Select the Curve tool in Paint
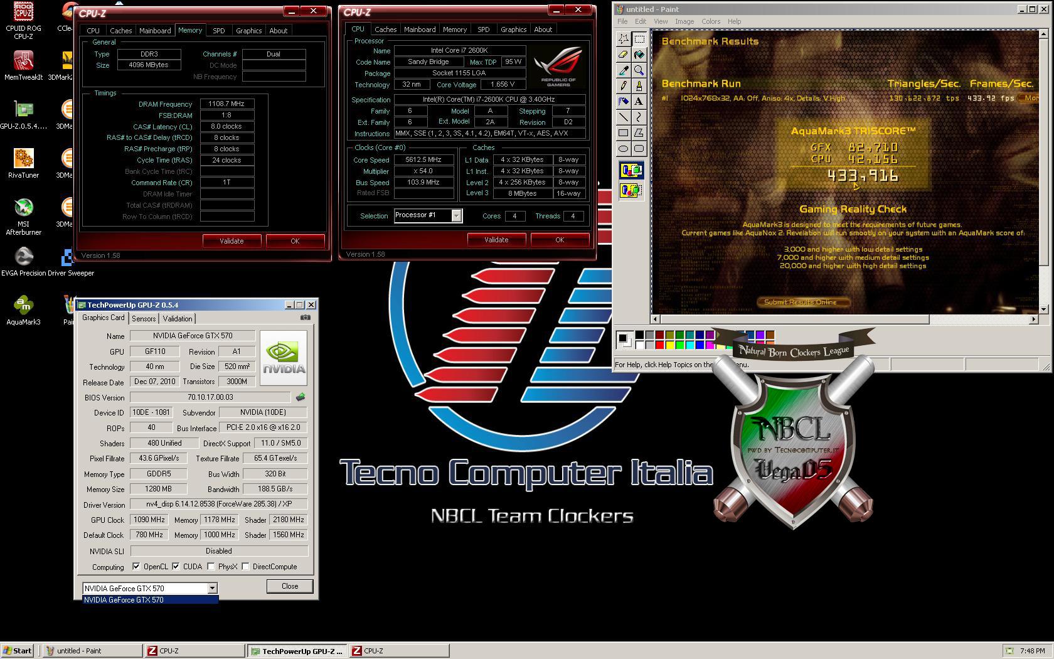 639,117
